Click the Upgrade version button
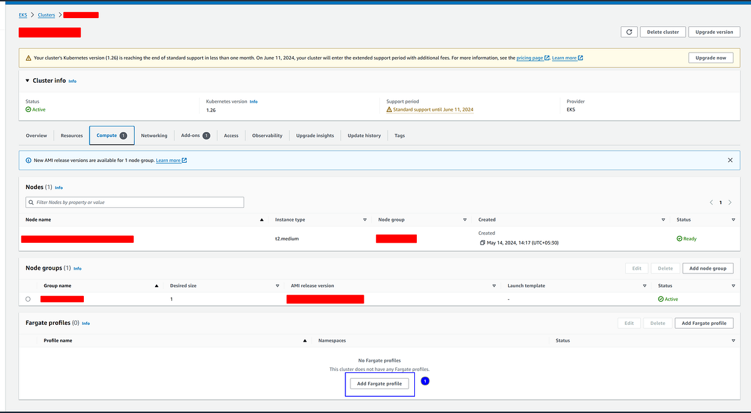This screenshot has width=751, height=413. click(714, 32)
